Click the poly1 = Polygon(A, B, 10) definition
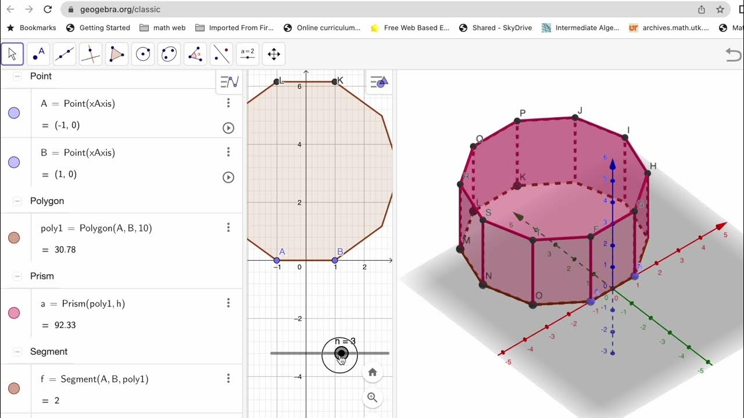 tap(96, 228)
